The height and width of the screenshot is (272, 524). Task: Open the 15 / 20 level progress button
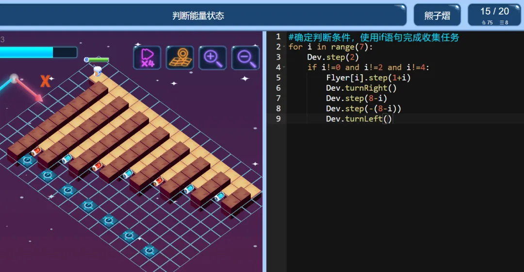[x=494, y=16]
